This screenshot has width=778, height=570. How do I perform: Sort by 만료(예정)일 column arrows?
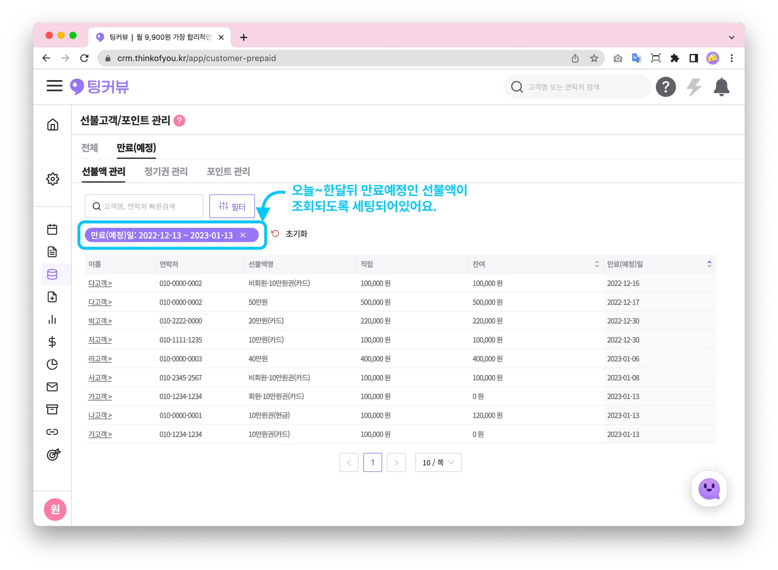point(709,264)
